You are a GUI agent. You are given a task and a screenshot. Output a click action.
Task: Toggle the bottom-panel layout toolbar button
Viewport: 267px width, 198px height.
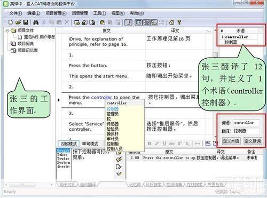154,22
